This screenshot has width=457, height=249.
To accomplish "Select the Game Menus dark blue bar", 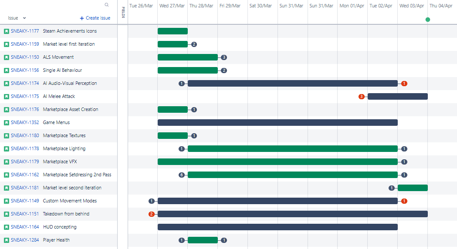I will [278, 123].
